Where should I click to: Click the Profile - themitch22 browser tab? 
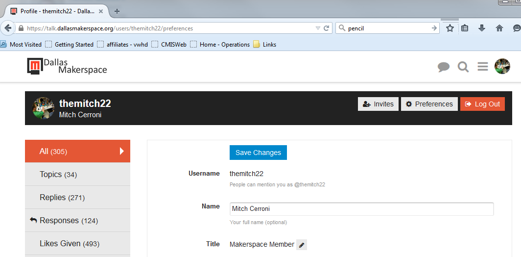(x=57, y=11)
